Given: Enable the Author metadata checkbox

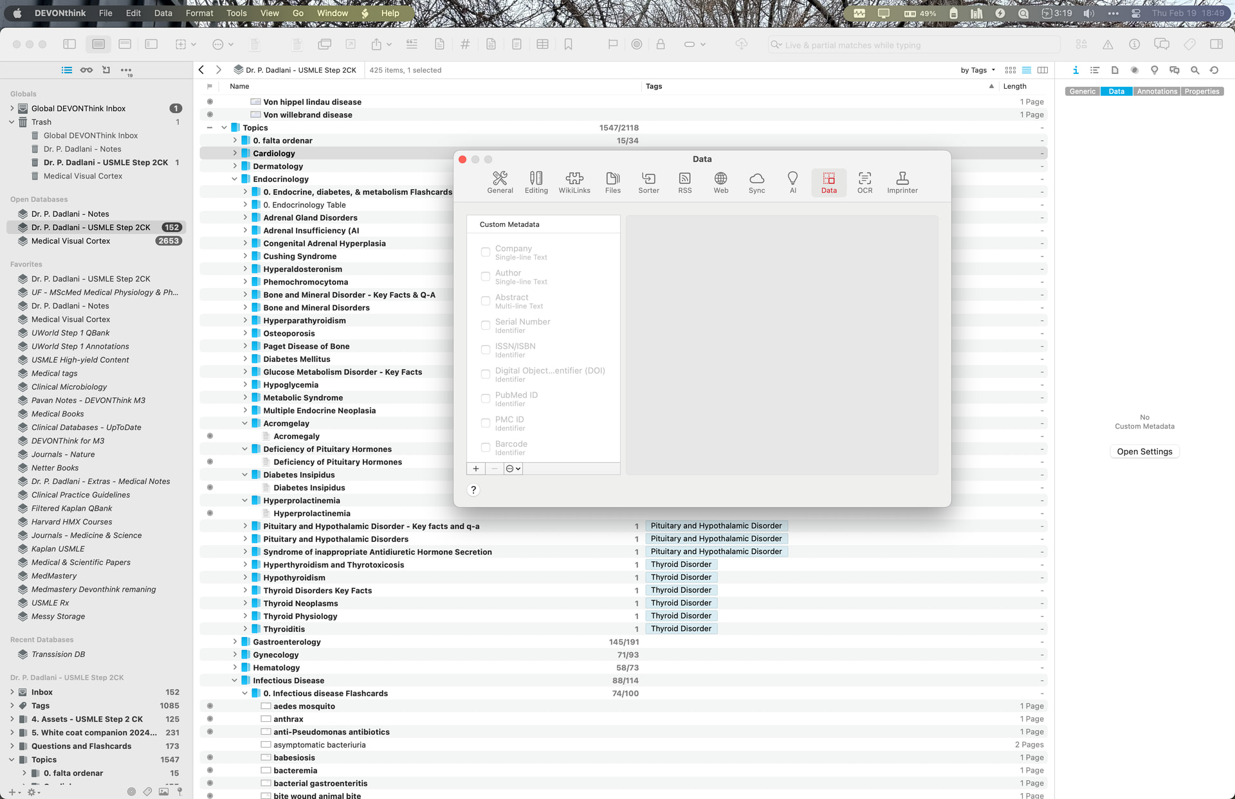Looking at the screenshot, I should pyautogui.click(x=486, y=276).
